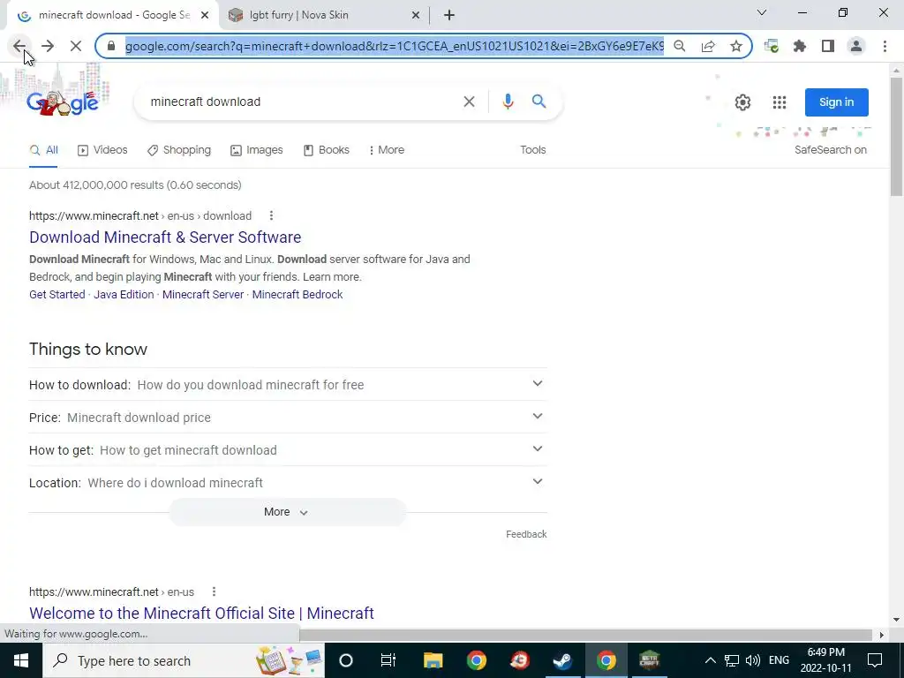Open the extensions puzzle icon
This screenshot has width=904, height=678.
800,46
